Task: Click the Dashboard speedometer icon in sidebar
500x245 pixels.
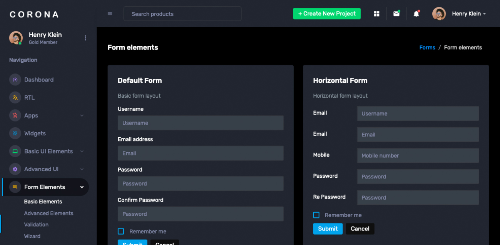Action: tap(15, 80)
